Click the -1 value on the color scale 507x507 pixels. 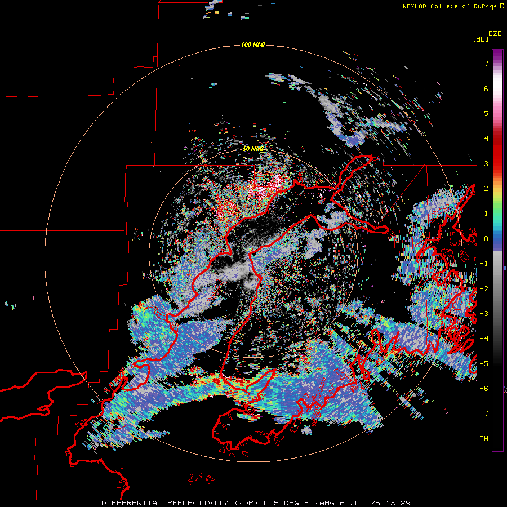484,264
